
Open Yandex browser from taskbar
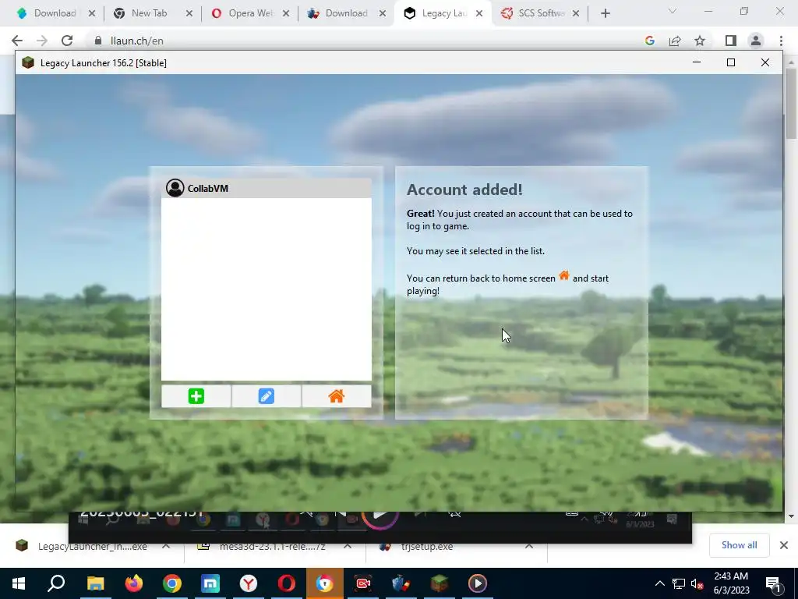pyautogui.click(x=249, y=583)
